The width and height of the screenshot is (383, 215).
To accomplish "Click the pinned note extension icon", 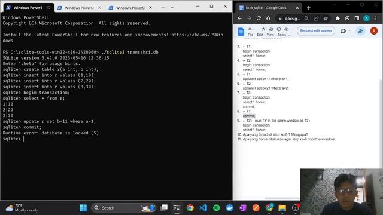I will [x=347, y=19].
